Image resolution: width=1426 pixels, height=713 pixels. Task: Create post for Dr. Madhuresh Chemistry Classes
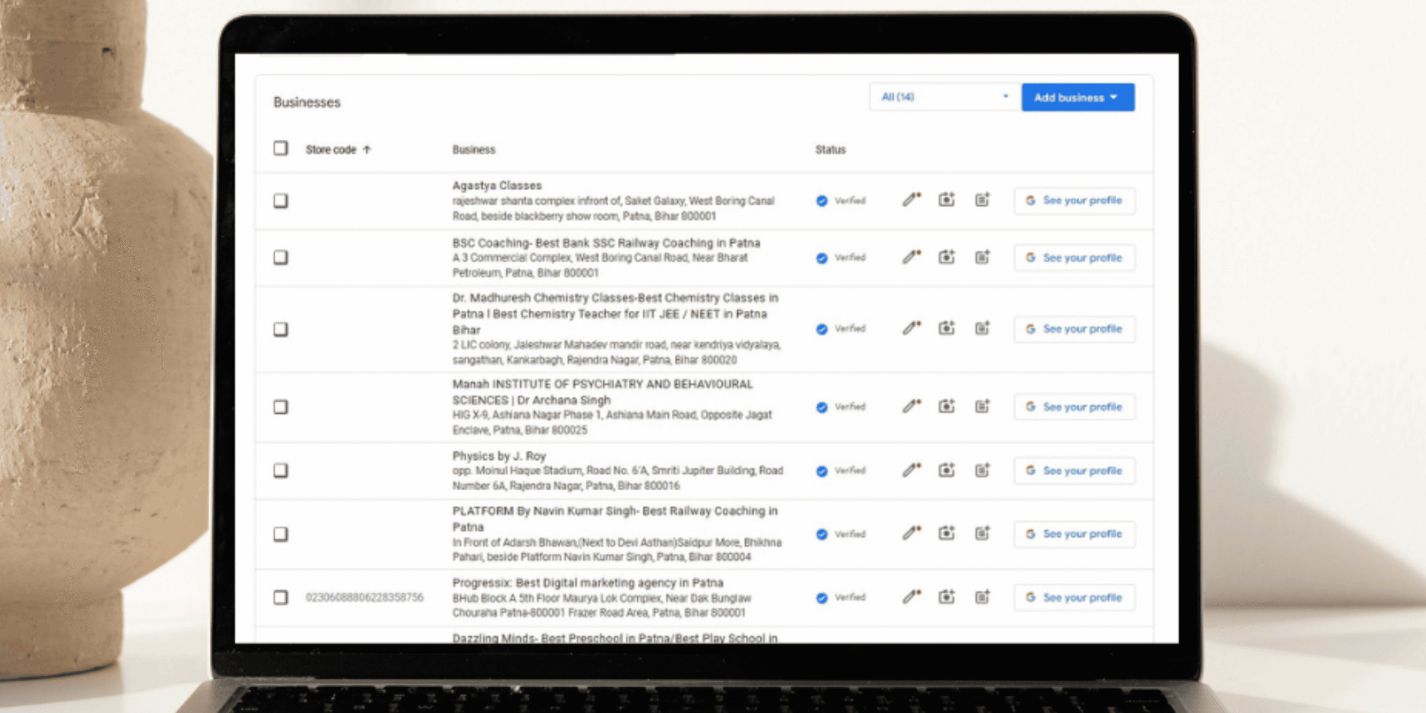tap(982, 329)
